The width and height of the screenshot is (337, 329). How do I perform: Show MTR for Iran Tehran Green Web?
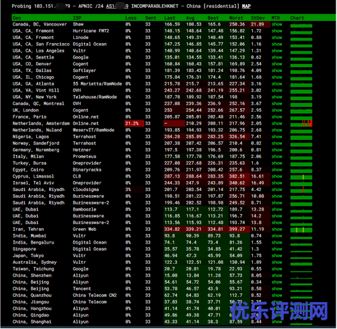click(276, 229)
